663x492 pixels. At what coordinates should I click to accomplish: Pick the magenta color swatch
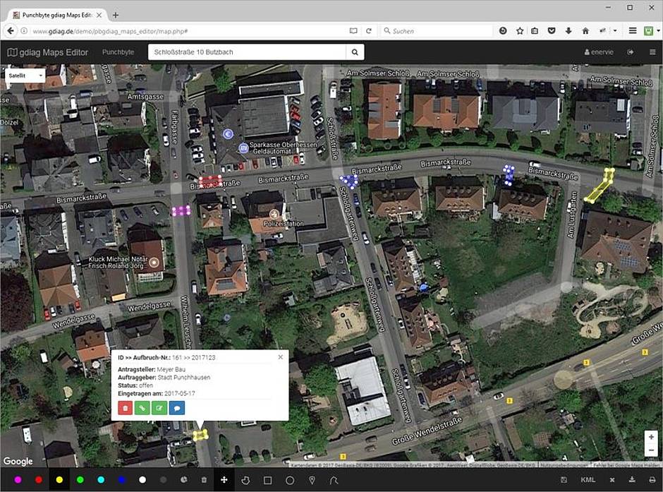click(18, 480)
